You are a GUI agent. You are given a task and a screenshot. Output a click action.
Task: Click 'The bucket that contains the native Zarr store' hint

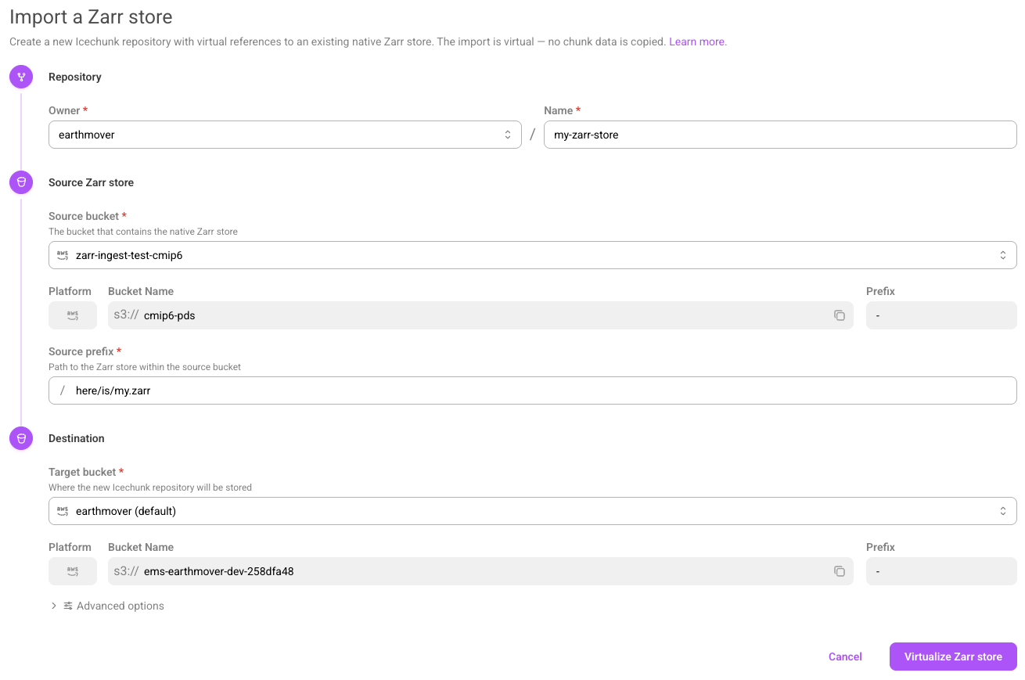pos(143,232)
